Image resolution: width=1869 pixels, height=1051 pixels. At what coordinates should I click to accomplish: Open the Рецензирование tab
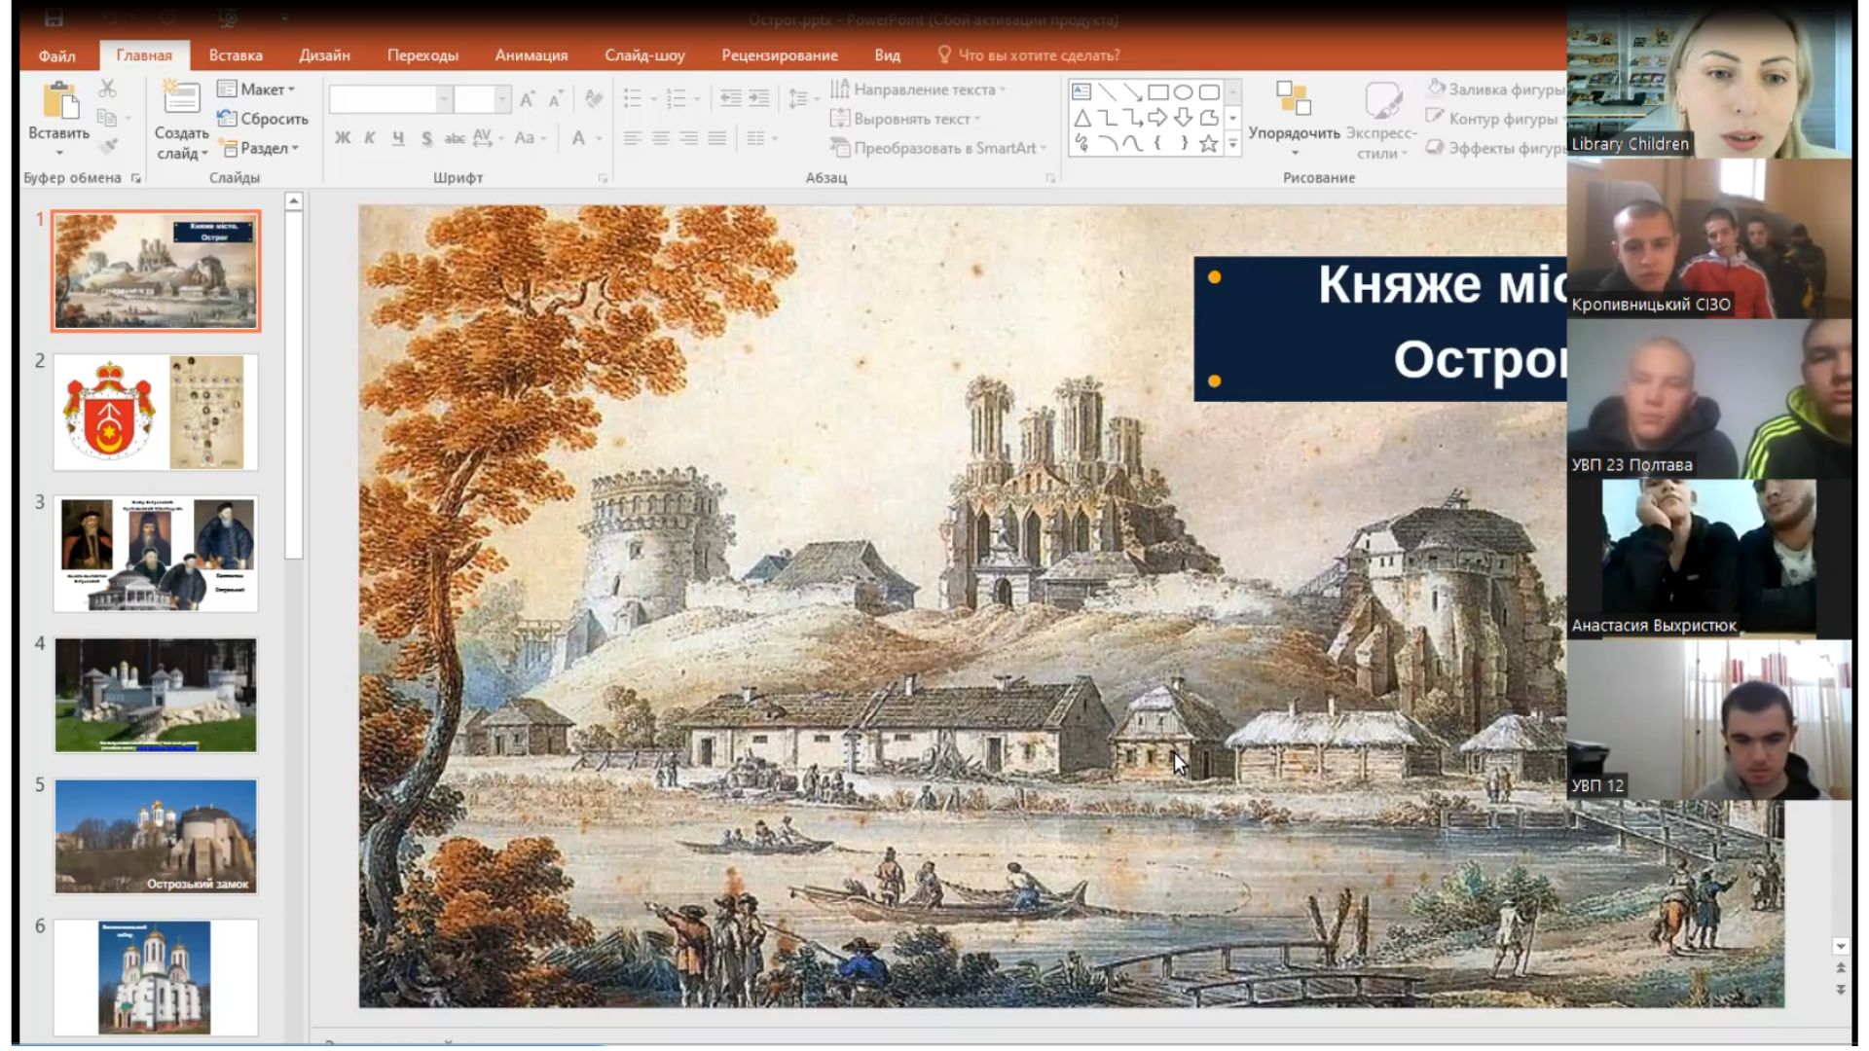click(780, 55)
